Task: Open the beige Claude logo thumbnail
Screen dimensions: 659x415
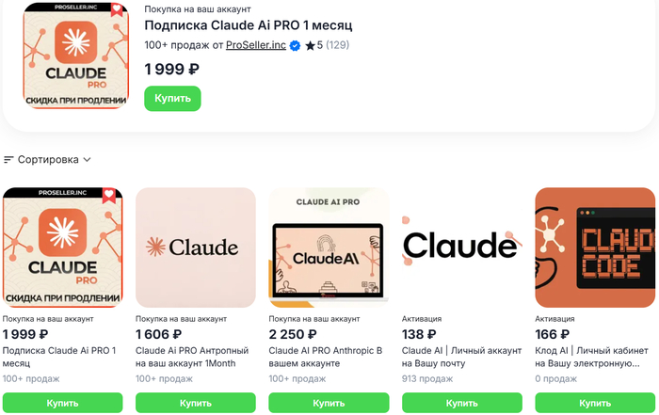Action: 196,247
